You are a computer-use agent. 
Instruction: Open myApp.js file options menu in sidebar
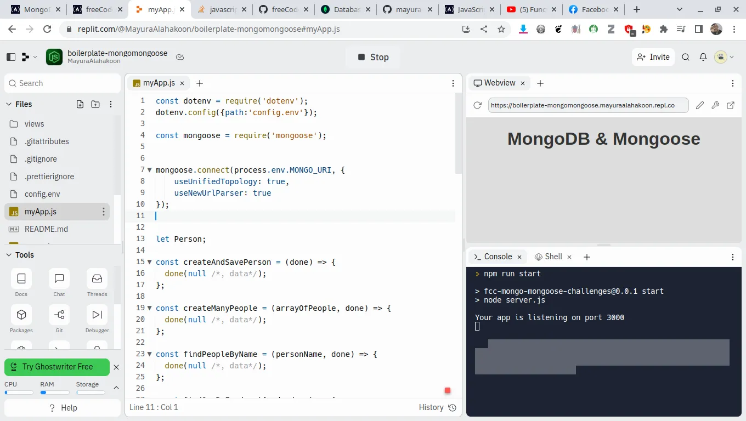point(104,212)
